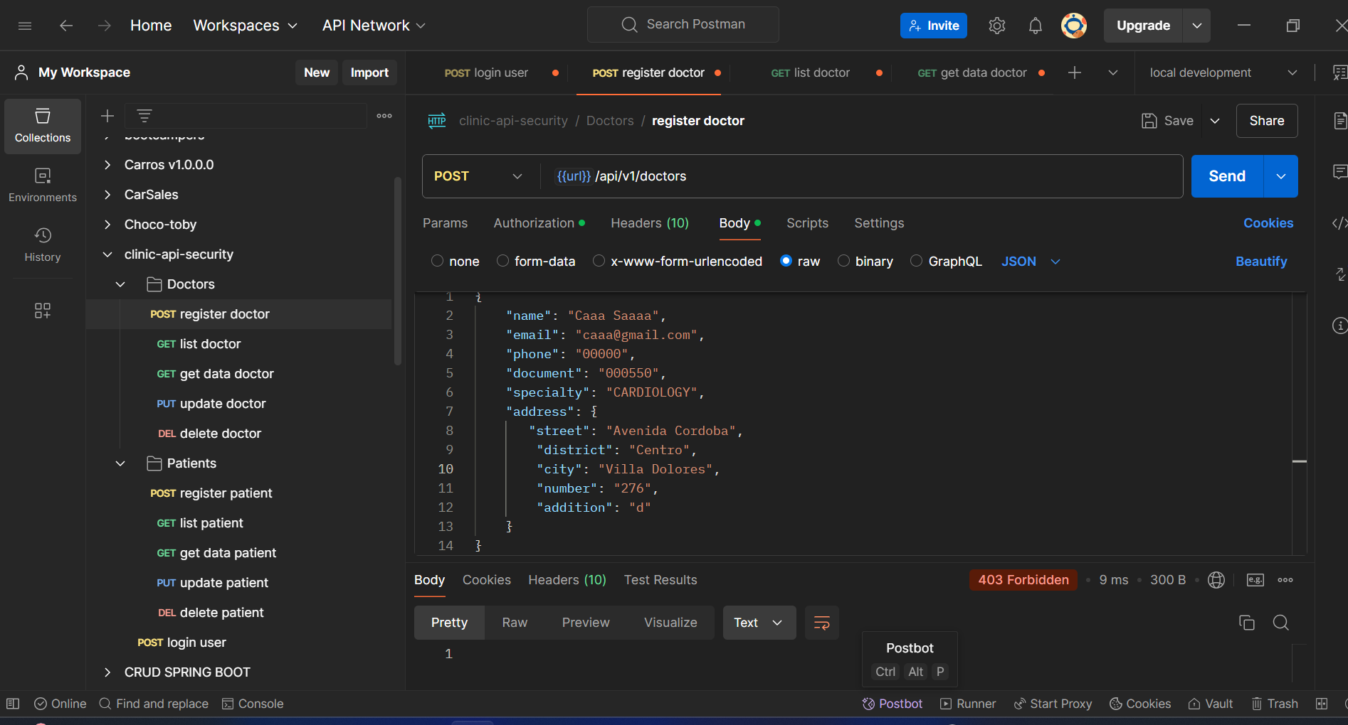The image size is (1348, 725).
Task: Click the Invite button
Action: 934,26
